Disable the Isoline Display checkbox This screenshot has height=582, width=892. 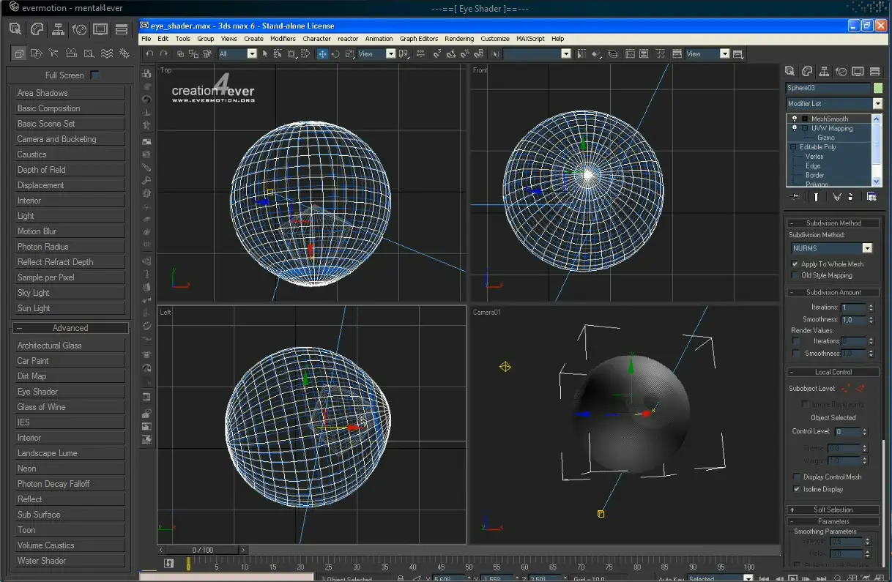(796, 489)
